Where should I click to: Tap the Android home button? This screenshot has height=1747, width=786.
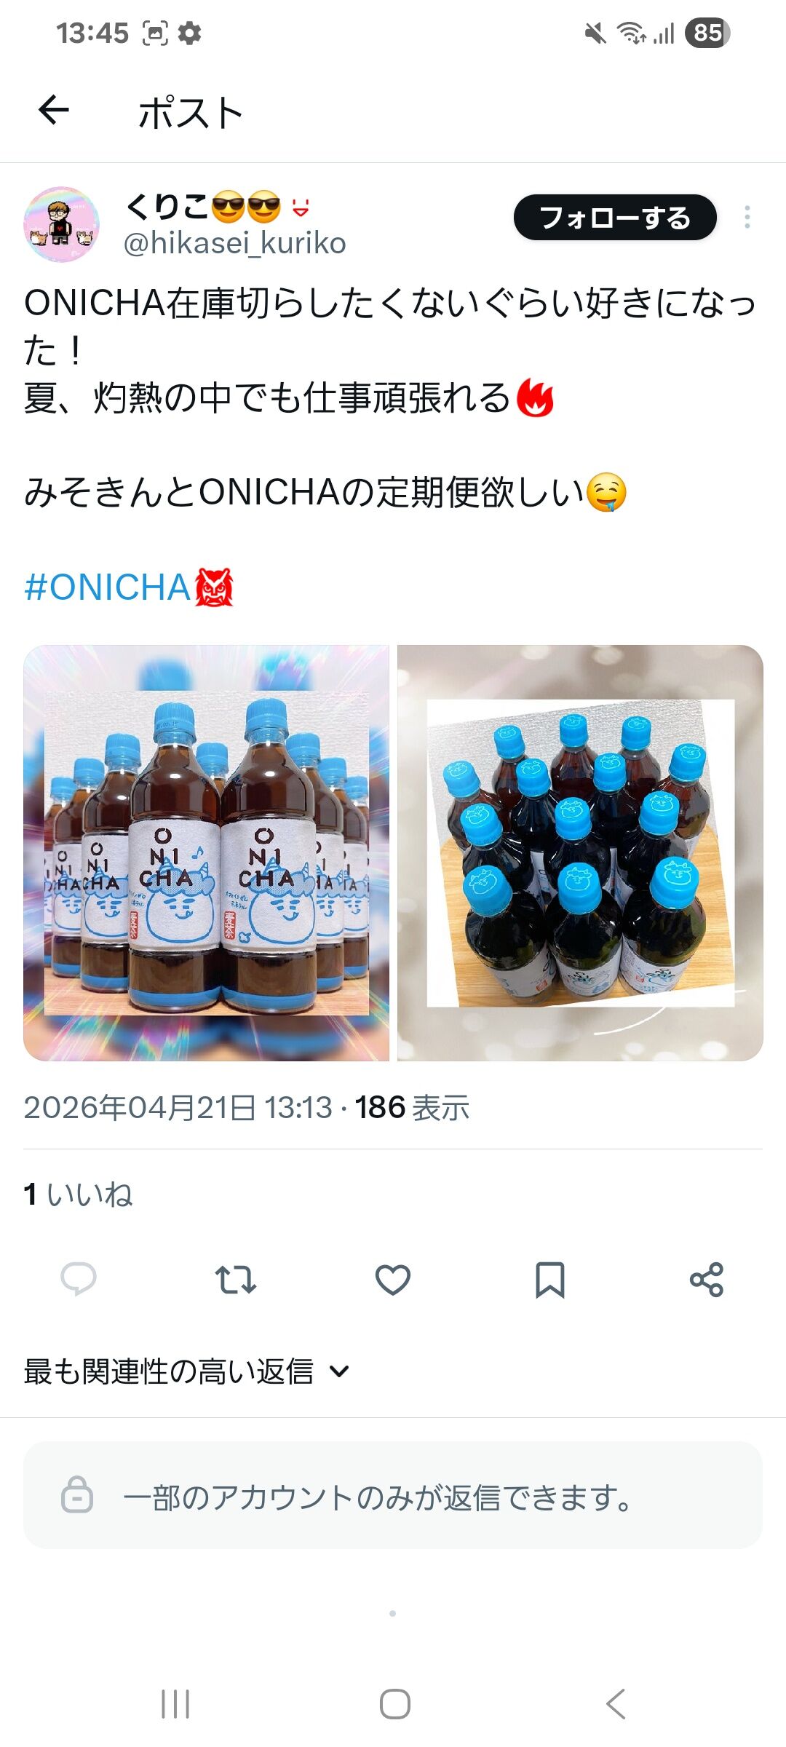pyautogui.click(x=395, y=1704)
